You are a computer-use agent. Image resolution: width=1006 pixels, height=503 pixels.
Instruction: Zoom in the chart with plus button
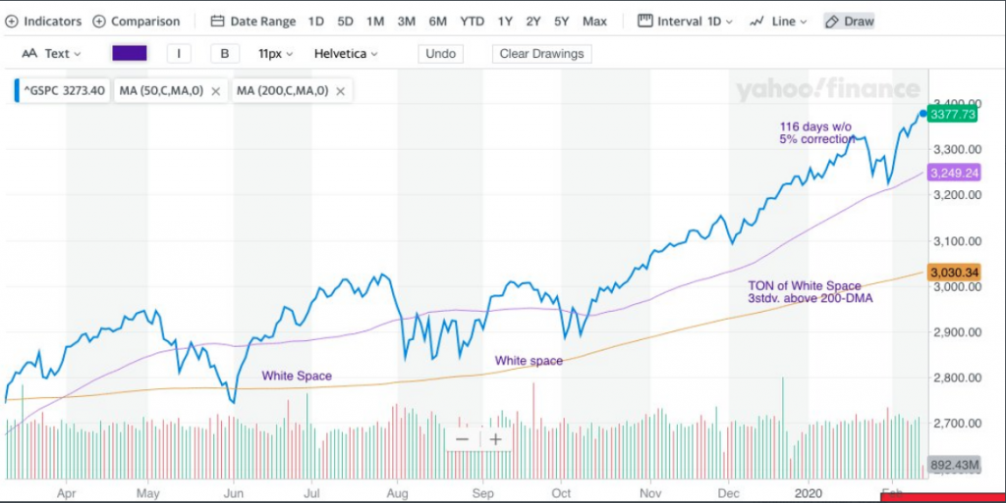496,439
